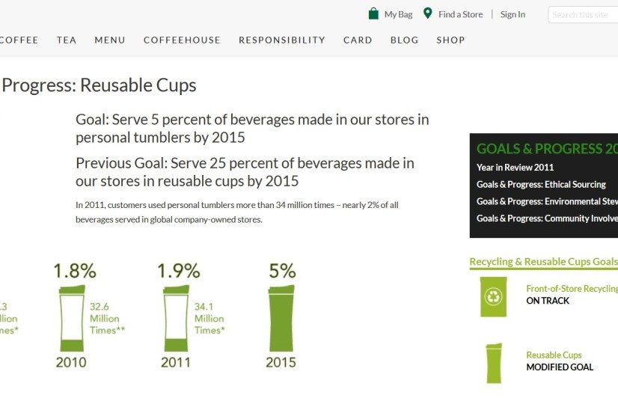This screenshot has width=618, height=398.
Task: Click the fully filled 2015 tumbler graphic
Action: (281, 319)
